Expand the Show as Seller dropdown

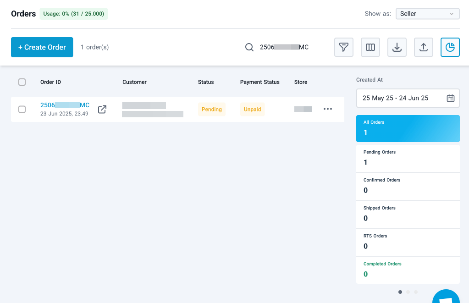pyautogui.click(x=427, y=14)
